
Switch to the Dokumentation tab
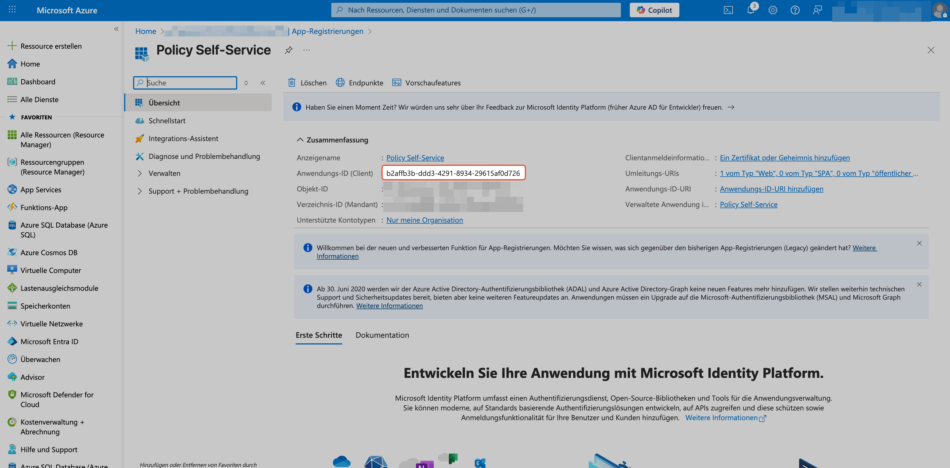pos(382,335)
